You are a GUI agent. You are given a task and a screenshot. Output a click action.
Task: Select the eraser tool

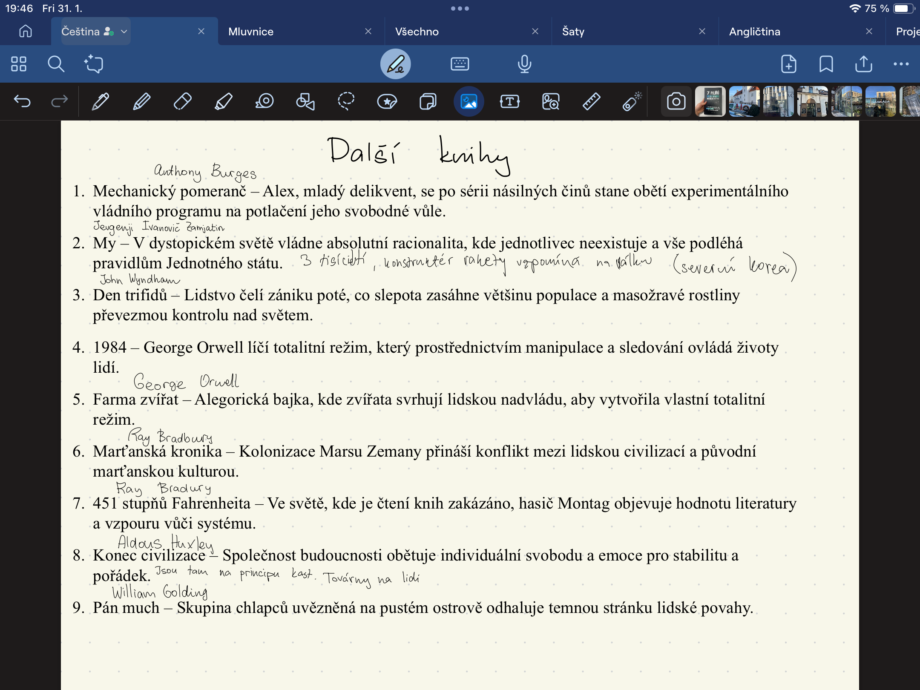point(182,101)
